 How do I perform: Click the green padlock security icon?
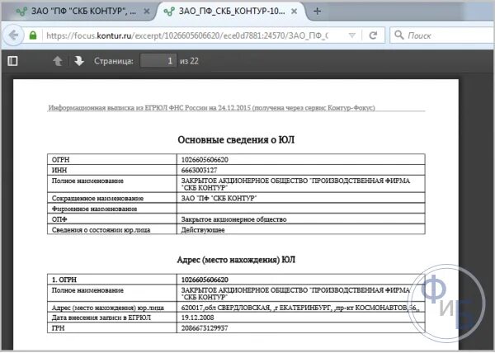click(33, 35)
